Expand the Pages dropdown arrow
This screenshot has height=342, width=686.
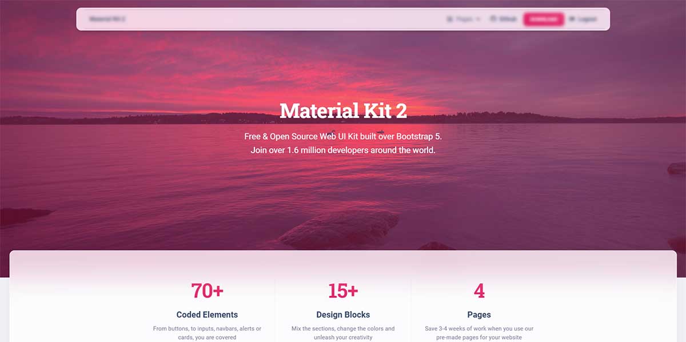pyautogui.click(x=478, y=19)
